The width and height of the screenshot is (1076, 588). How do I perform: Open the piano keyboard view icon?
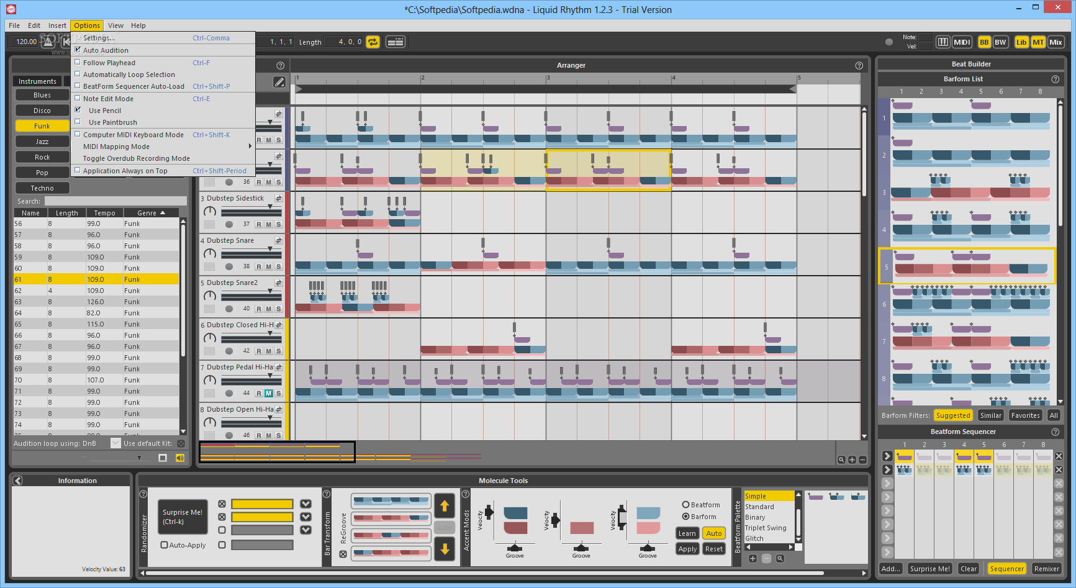943,42
